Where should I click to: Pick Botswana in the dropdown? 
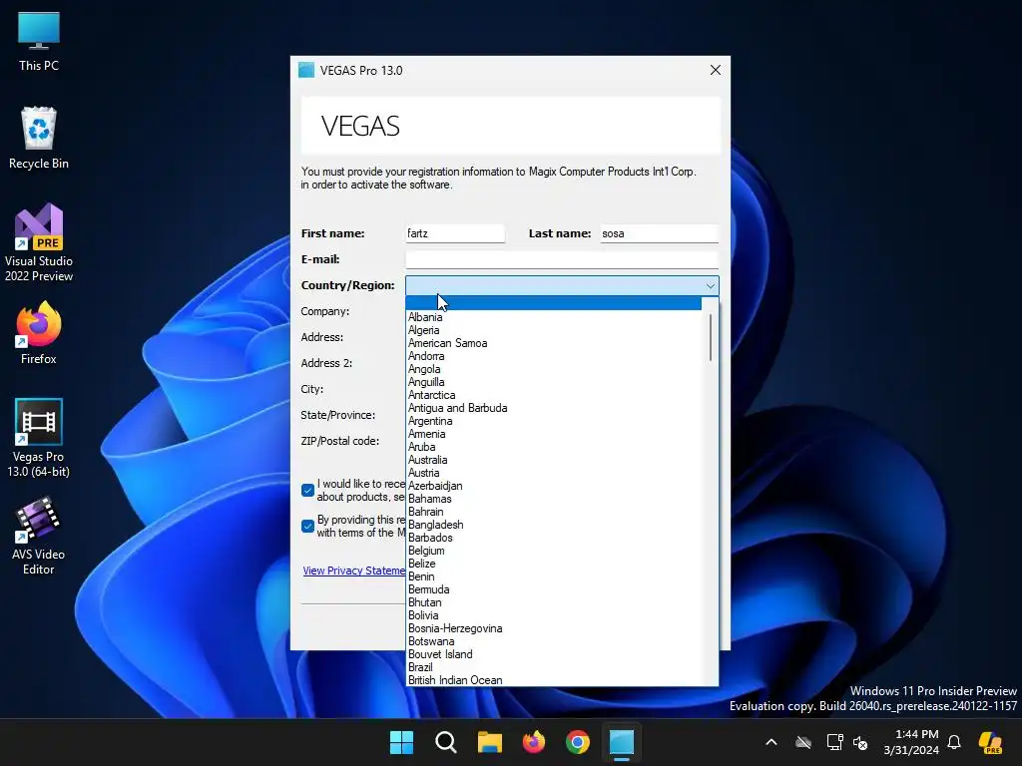click(553, 641)
